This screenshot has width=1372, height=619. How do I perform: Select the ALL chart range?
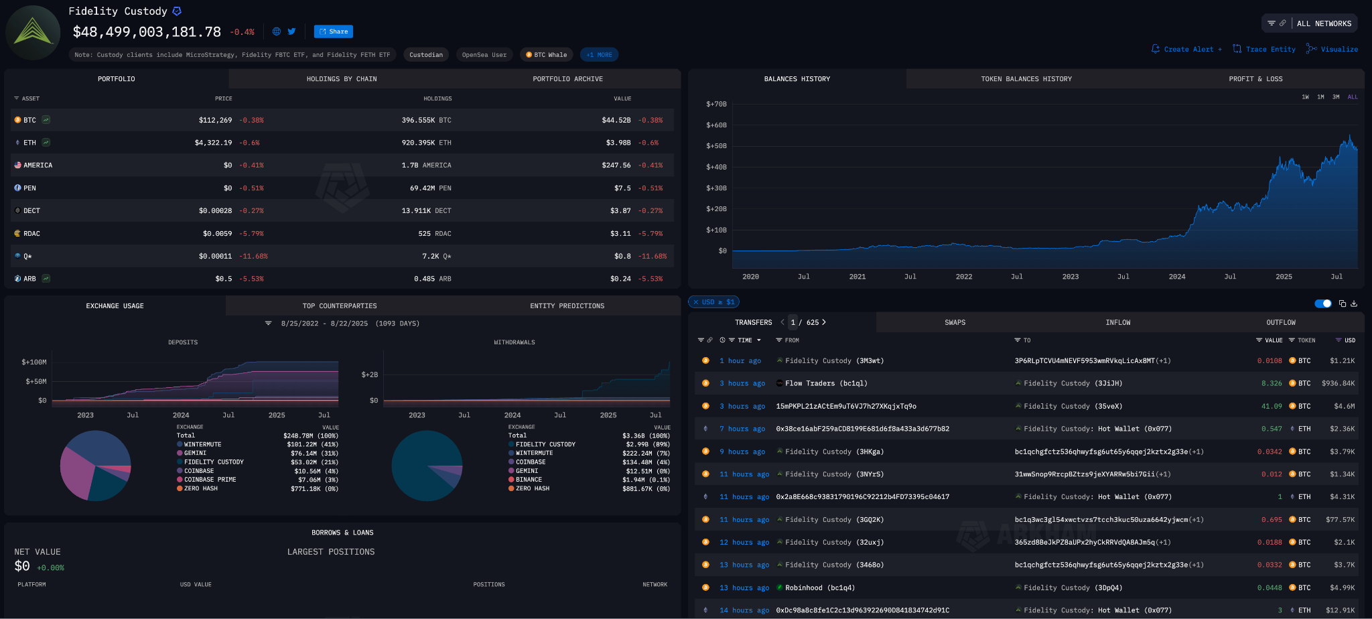point(1353,97)
